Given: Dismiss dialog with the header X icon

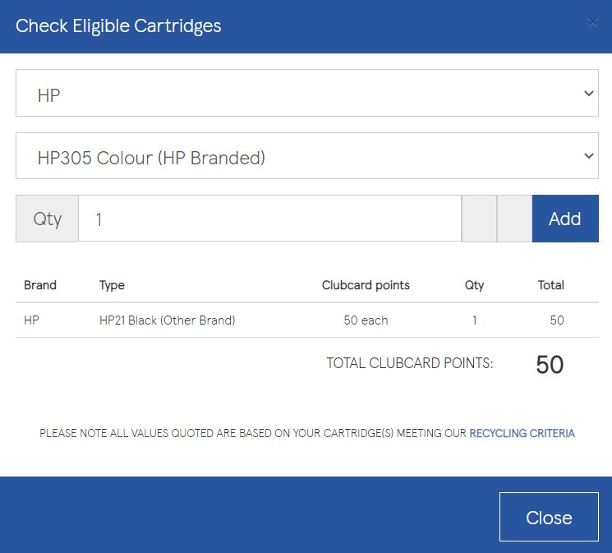Looking at the screenshot, I should (592, 22).
